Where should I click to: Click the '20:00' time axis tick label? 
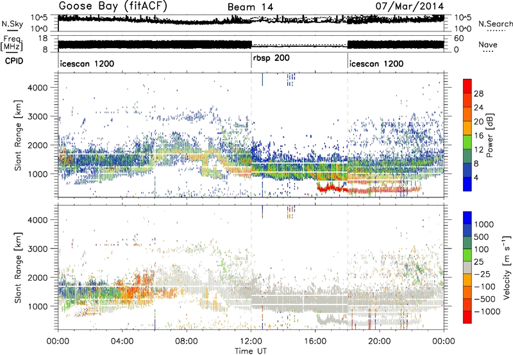(379, 342)
